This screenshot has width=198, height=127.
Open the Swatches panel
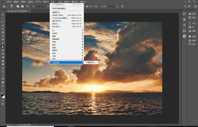[192, 18]
